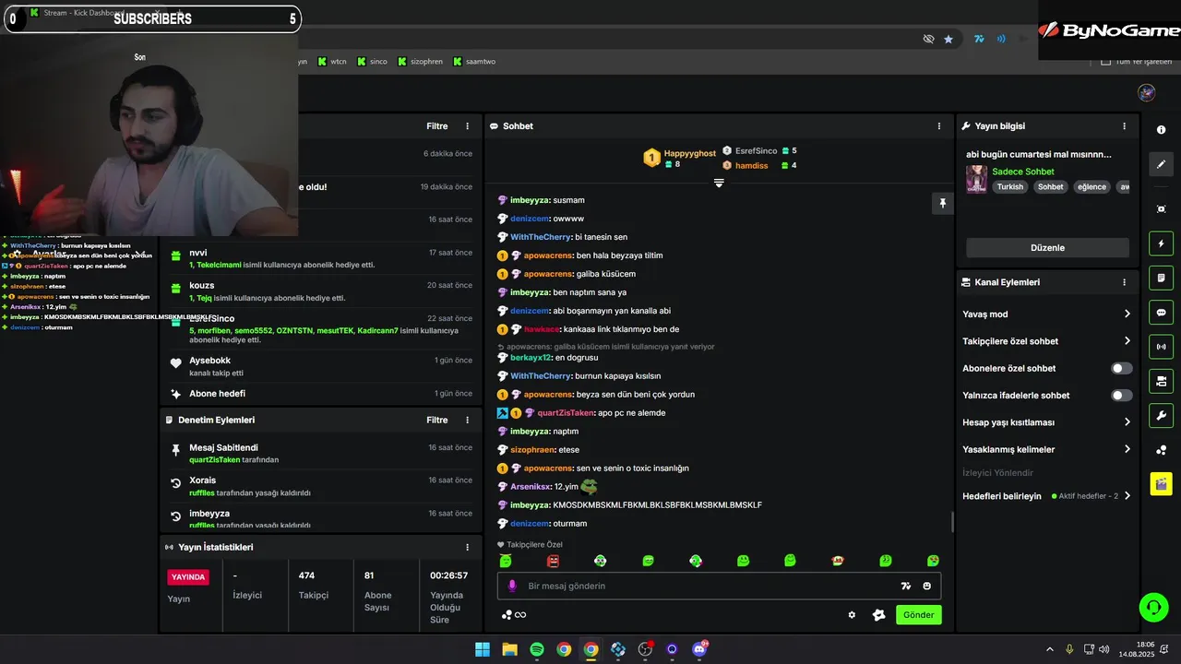Expand Yavaş mod options
Image resolution: width=1181 pixels, height=664 pixels.
[x=1046, y=314]
